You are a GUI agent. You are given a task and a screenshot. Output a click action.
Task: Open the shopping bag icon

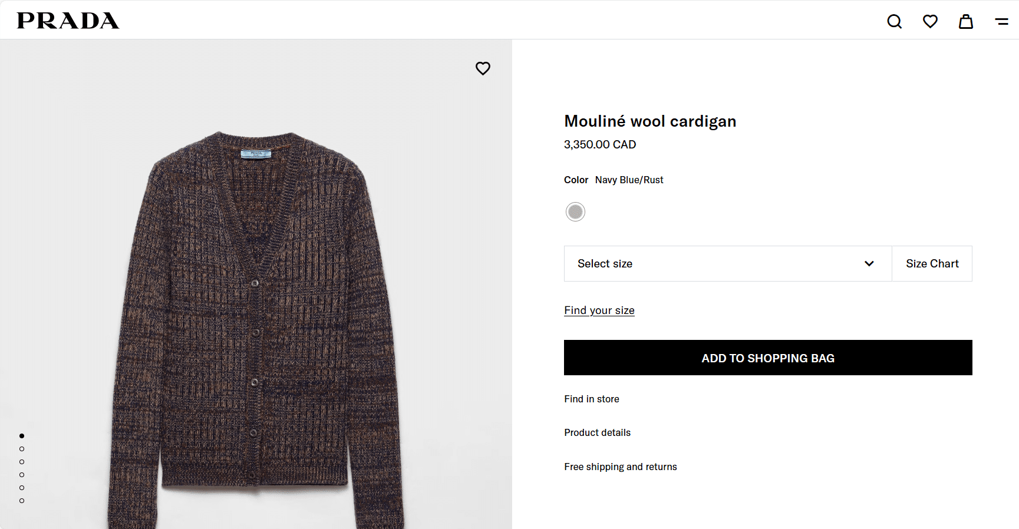(x=965, y=22)
